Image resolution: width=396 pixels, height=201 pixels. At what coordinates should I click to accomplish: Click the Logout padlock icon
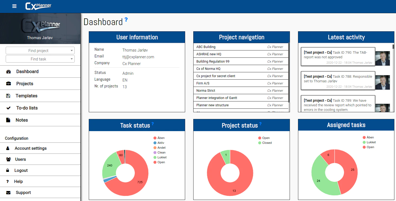8,171
